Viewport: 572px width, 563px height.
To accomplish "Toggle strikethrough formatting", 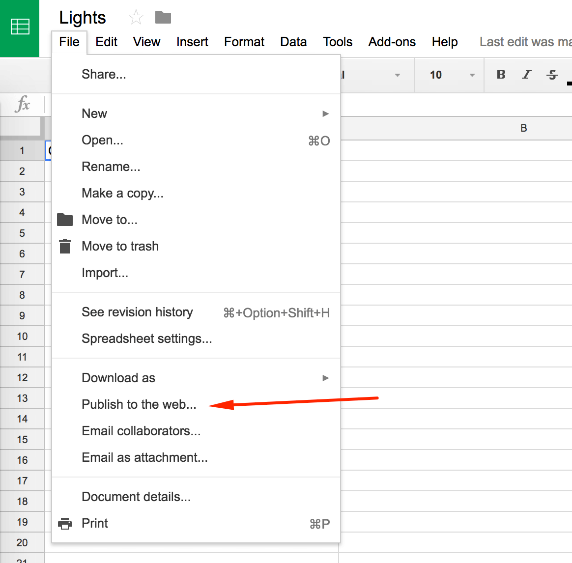I will [552, 74].
